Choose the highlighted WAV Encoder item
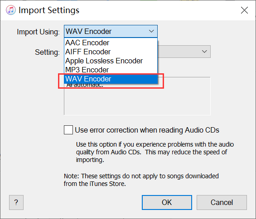The image size is (256, 219). click(111, 79)
